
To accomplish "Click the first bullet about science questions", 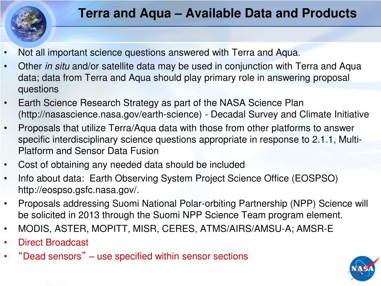I will 159,53.
